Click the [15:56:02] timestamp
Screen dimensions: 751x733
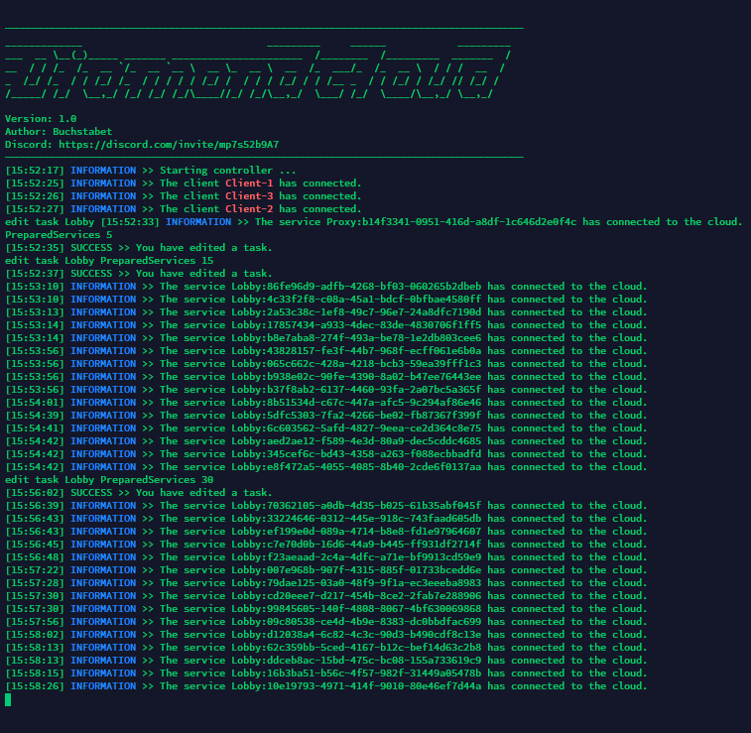click(35, 493)
